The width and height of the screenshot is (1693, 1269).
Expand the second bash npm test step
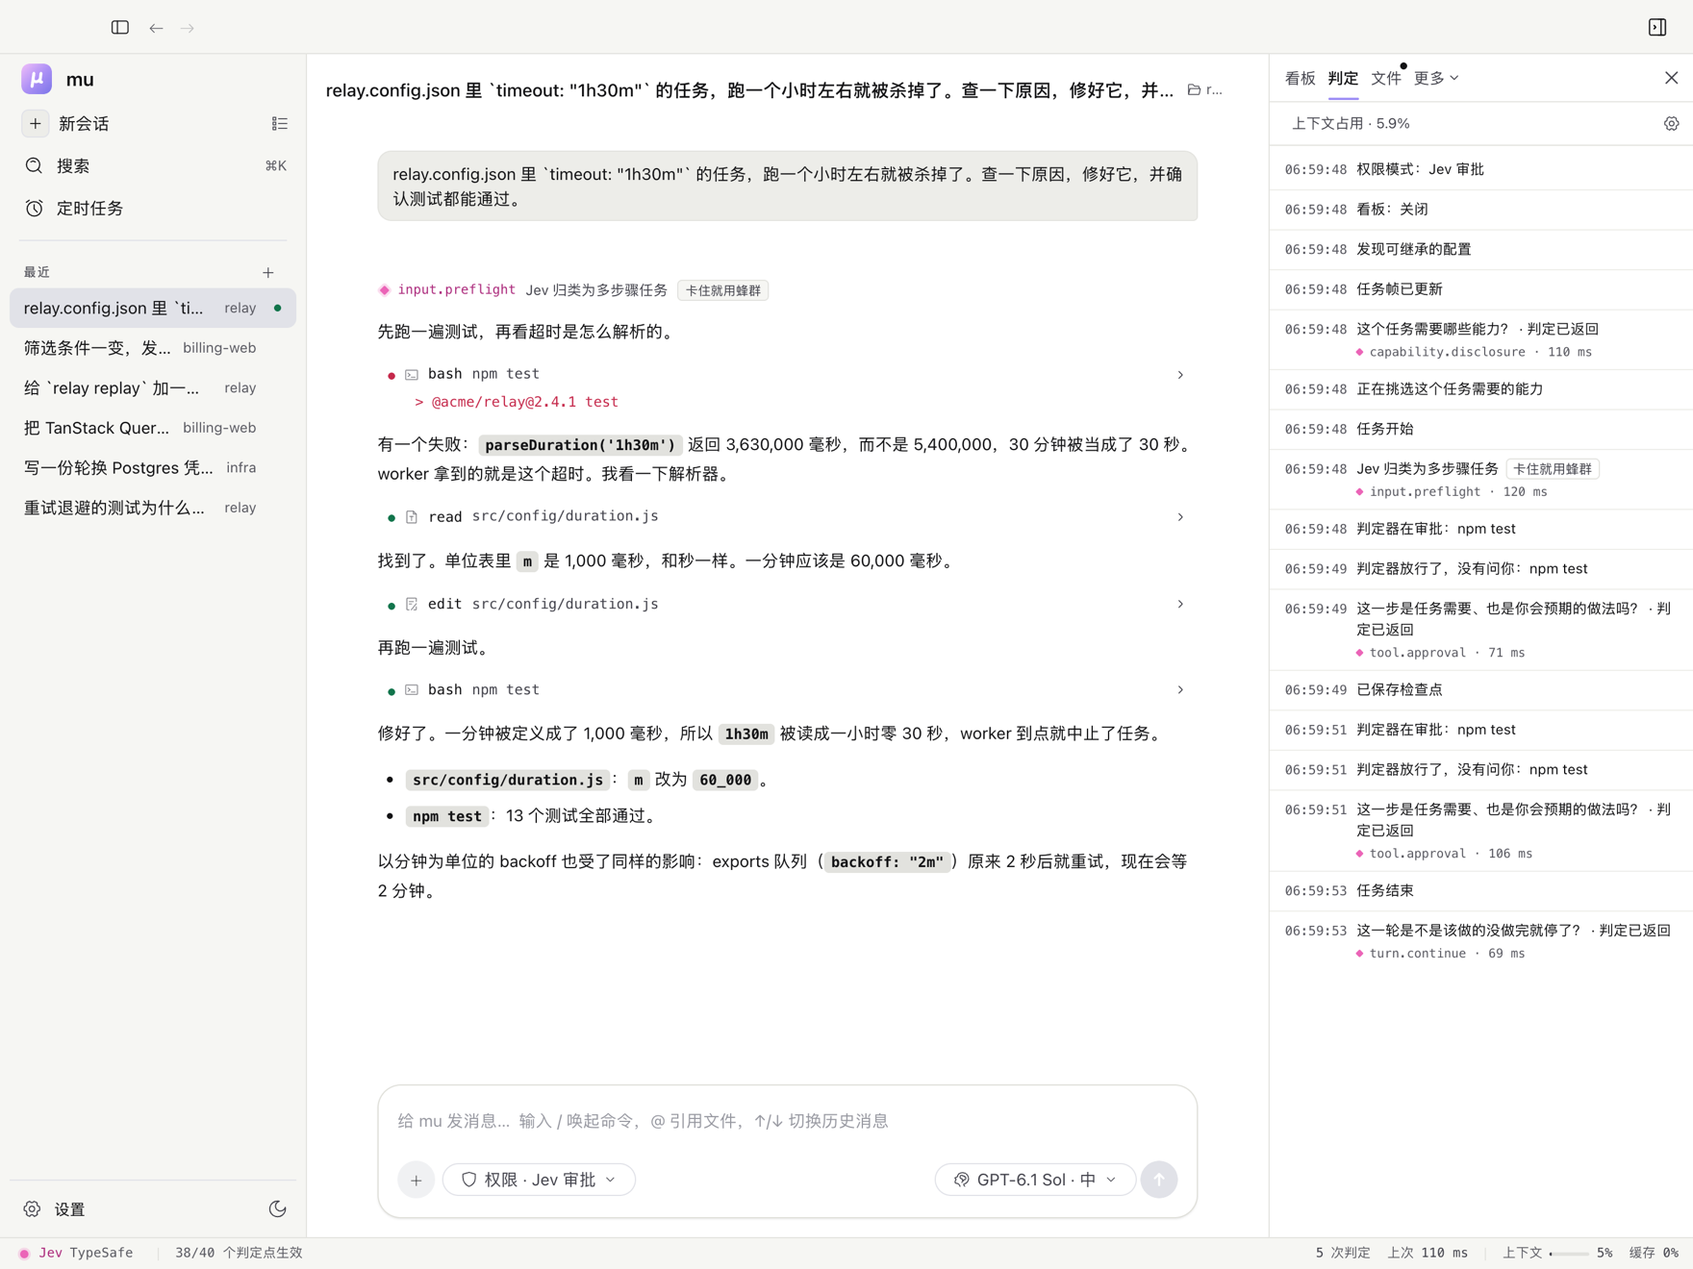coord(787,689)
